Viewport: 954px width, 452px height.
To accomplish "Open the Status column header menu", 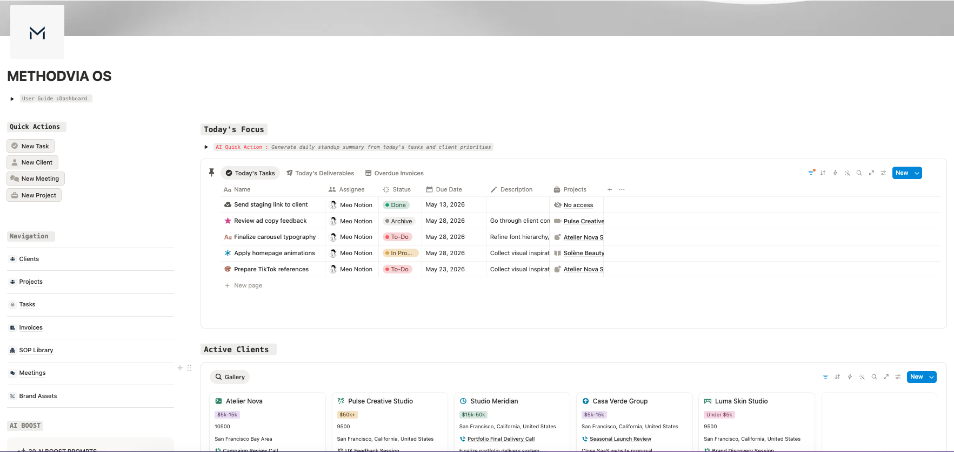I will (x=397, y=189).
